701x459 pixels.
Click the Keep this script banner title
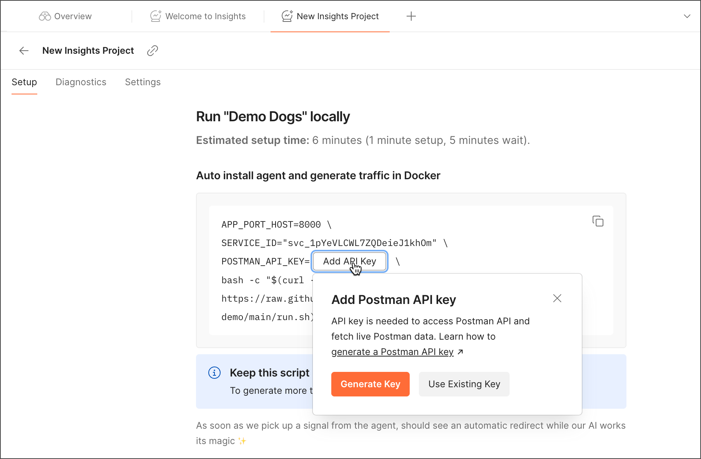[x=269, y=373]
